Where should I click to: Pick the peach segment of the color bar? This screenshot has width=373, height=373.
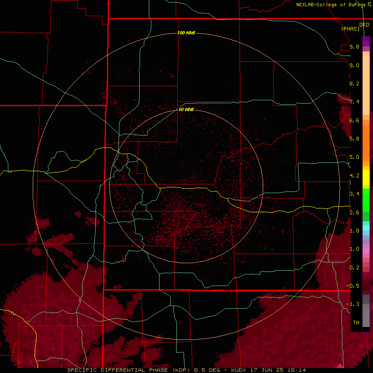366,83
